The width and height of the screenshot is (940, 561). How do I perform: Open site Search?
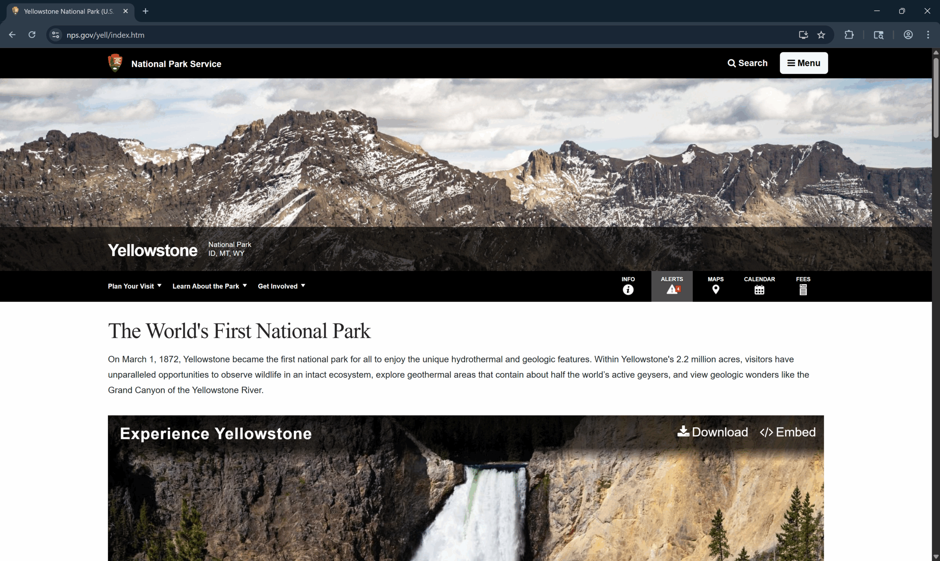pyautogui.click(x=747, y=63)
